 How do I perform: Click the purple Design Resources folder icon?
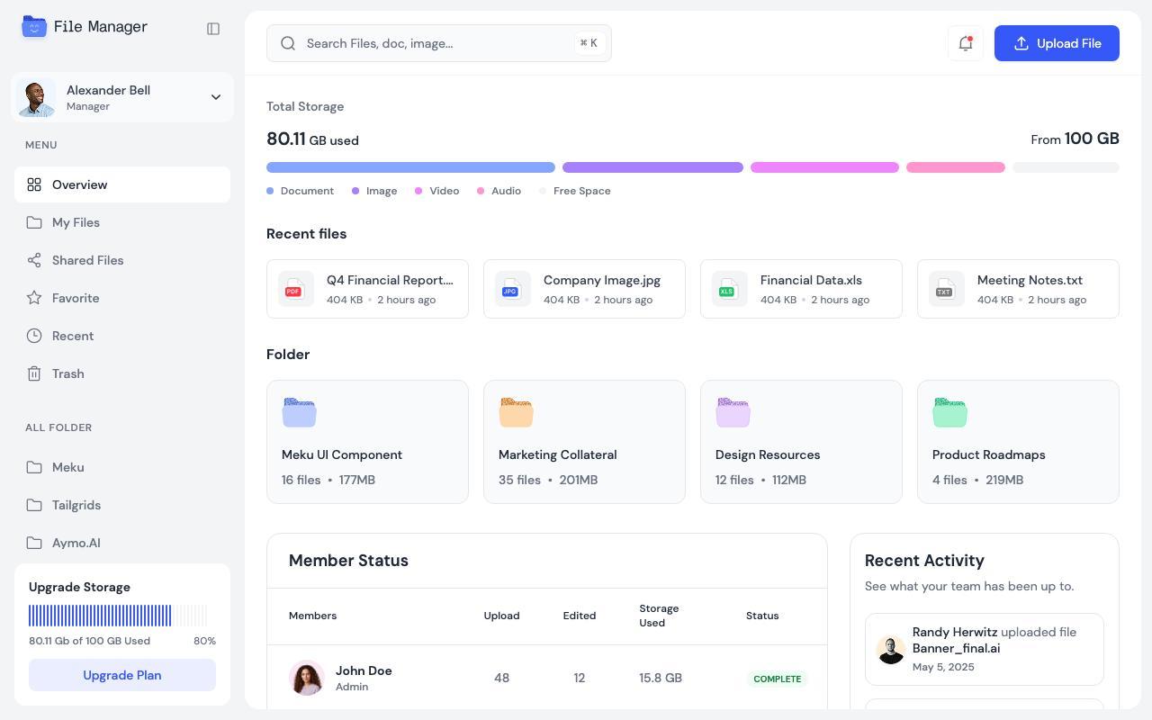[x=733, y=412]
